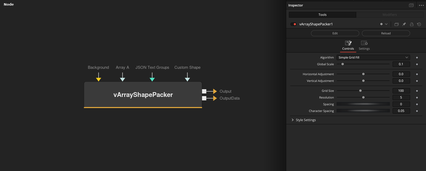Click the Reload button
The width and height of the screenshot is (426, 171).
(x=386, y=33)
